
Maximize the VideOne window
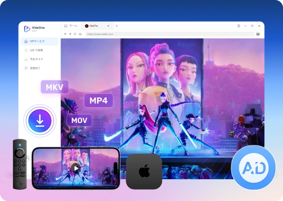pos(252,26)
